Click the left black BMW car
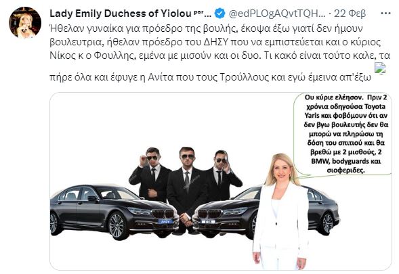399x274 pixels. click(x=114, y=211)
